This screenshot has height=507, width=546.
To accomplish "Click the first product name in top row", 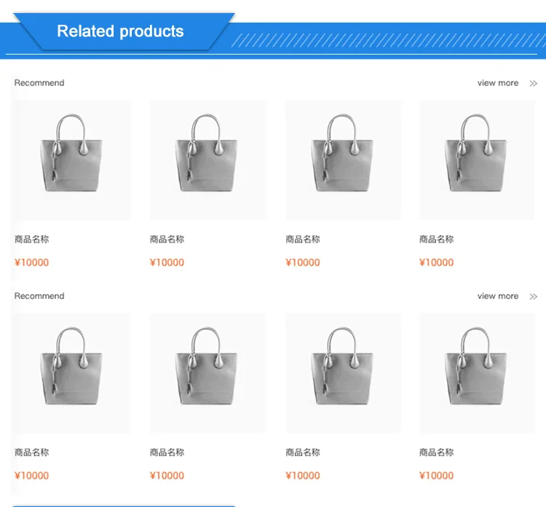I will 32,239.
